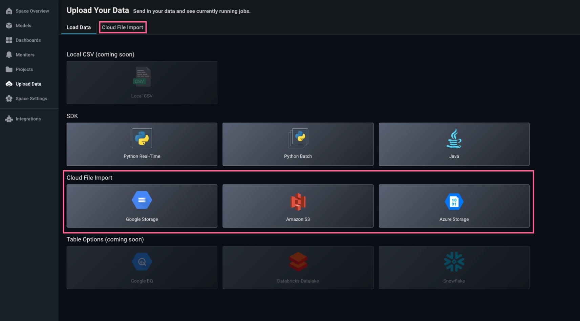The height and width of the screenshot is (321, 580).
Task: Switch to the Load Data tab
Action: pyautogui.click(x=79, y=27)
